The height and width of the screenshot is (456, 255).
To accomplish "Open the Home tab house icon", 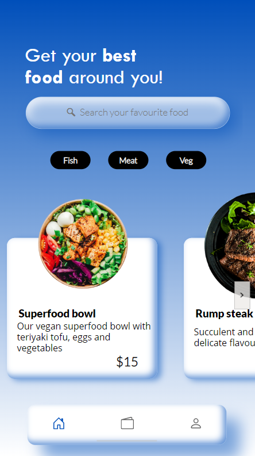I will coord(59,423).
